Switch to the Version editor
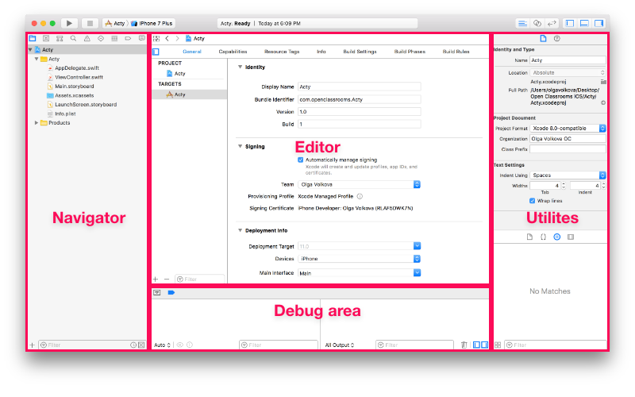The image size is (635, 397). point(552,23)
